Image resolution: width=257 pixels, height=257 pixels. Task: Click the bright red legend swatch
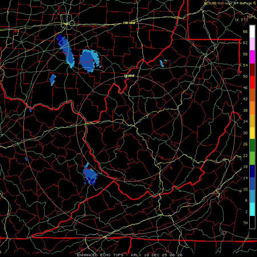pos(252,82)
